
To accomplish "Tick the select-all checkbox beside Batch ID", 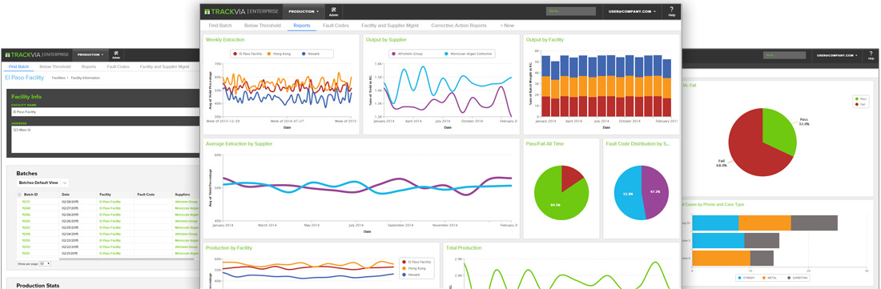I will pyautogui.click(x=19, y=195).
